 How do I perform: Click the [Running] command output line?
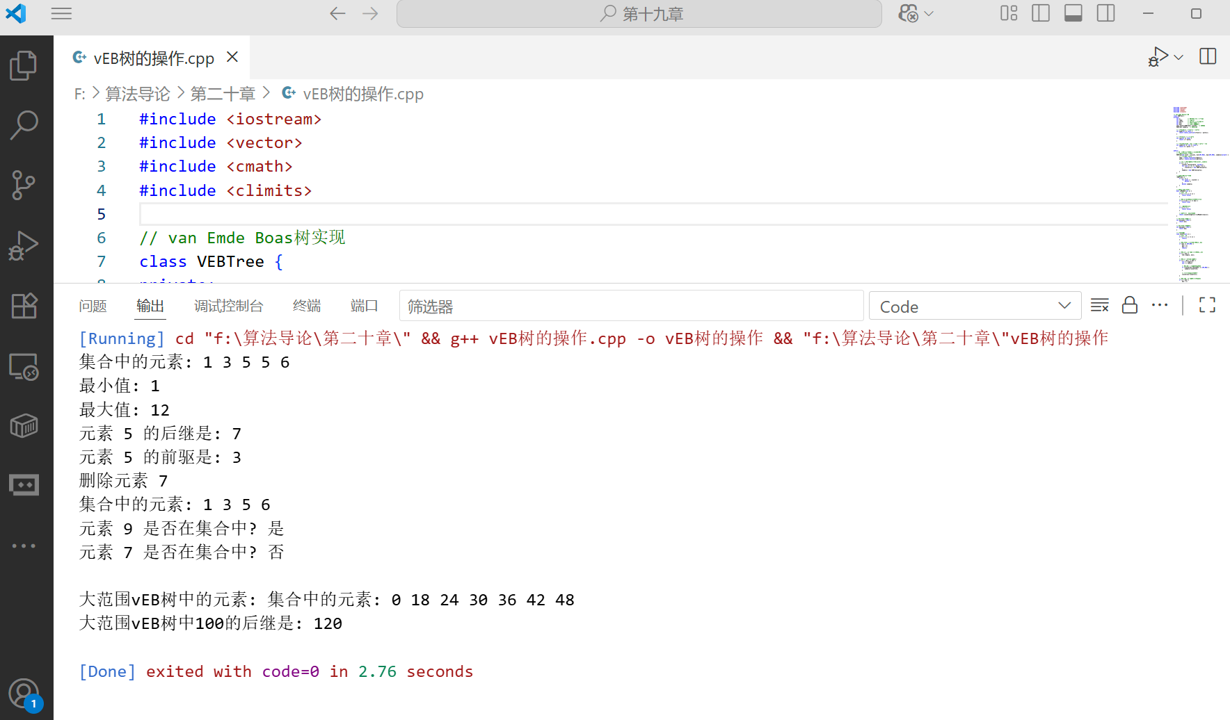point(593,338)
